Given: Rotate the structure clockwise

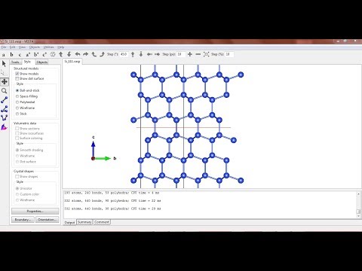Looking at the screenshot, I should (x=102, y=54).
